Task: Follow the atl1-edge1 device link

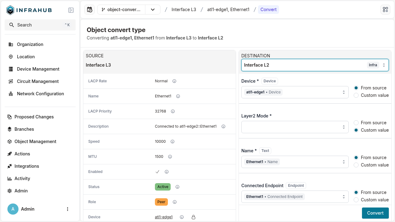Action: [164, 217]
